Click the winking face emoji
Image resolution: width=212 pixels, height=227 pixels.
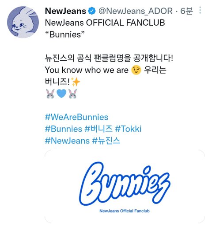click(x=136, y=70)
